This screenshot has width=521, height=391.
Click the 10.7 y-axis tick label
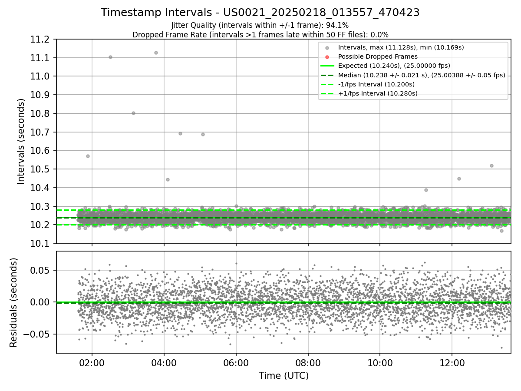[x=41, y=132]
